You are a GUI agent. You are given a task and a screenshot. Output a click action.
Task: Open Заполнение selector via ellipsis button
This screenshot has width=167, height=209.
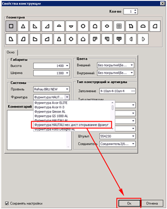[133, 91]
